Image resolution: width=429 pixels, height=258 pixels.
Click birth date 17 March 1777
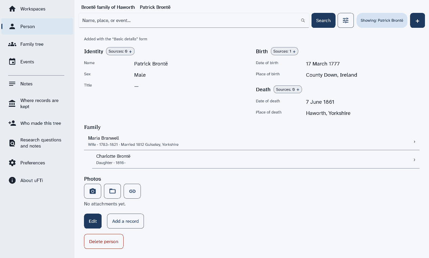(323, 64)
